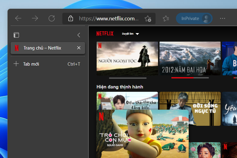Screen dimensions: 237x158
Task: Open a new tab with Tab mới
Action: click(x=48, y=64)
